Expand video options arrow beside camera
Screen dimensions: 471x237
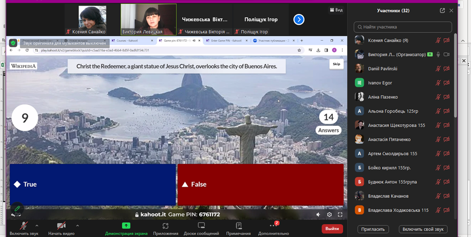(77, 225)
